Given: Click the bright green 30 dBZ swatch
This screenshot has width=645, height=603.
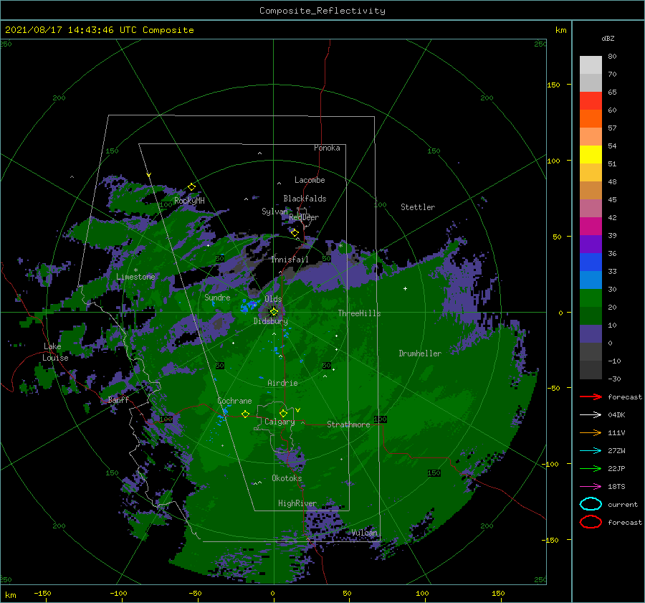Looking at the screenshot, I should [x=591, y=298].
